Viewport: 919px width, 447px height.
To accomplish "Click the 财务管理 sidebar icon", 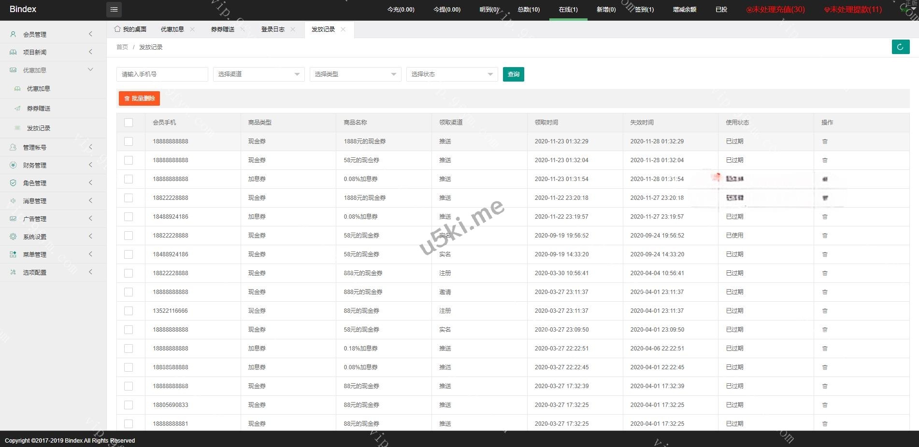I will coord(13,165).
